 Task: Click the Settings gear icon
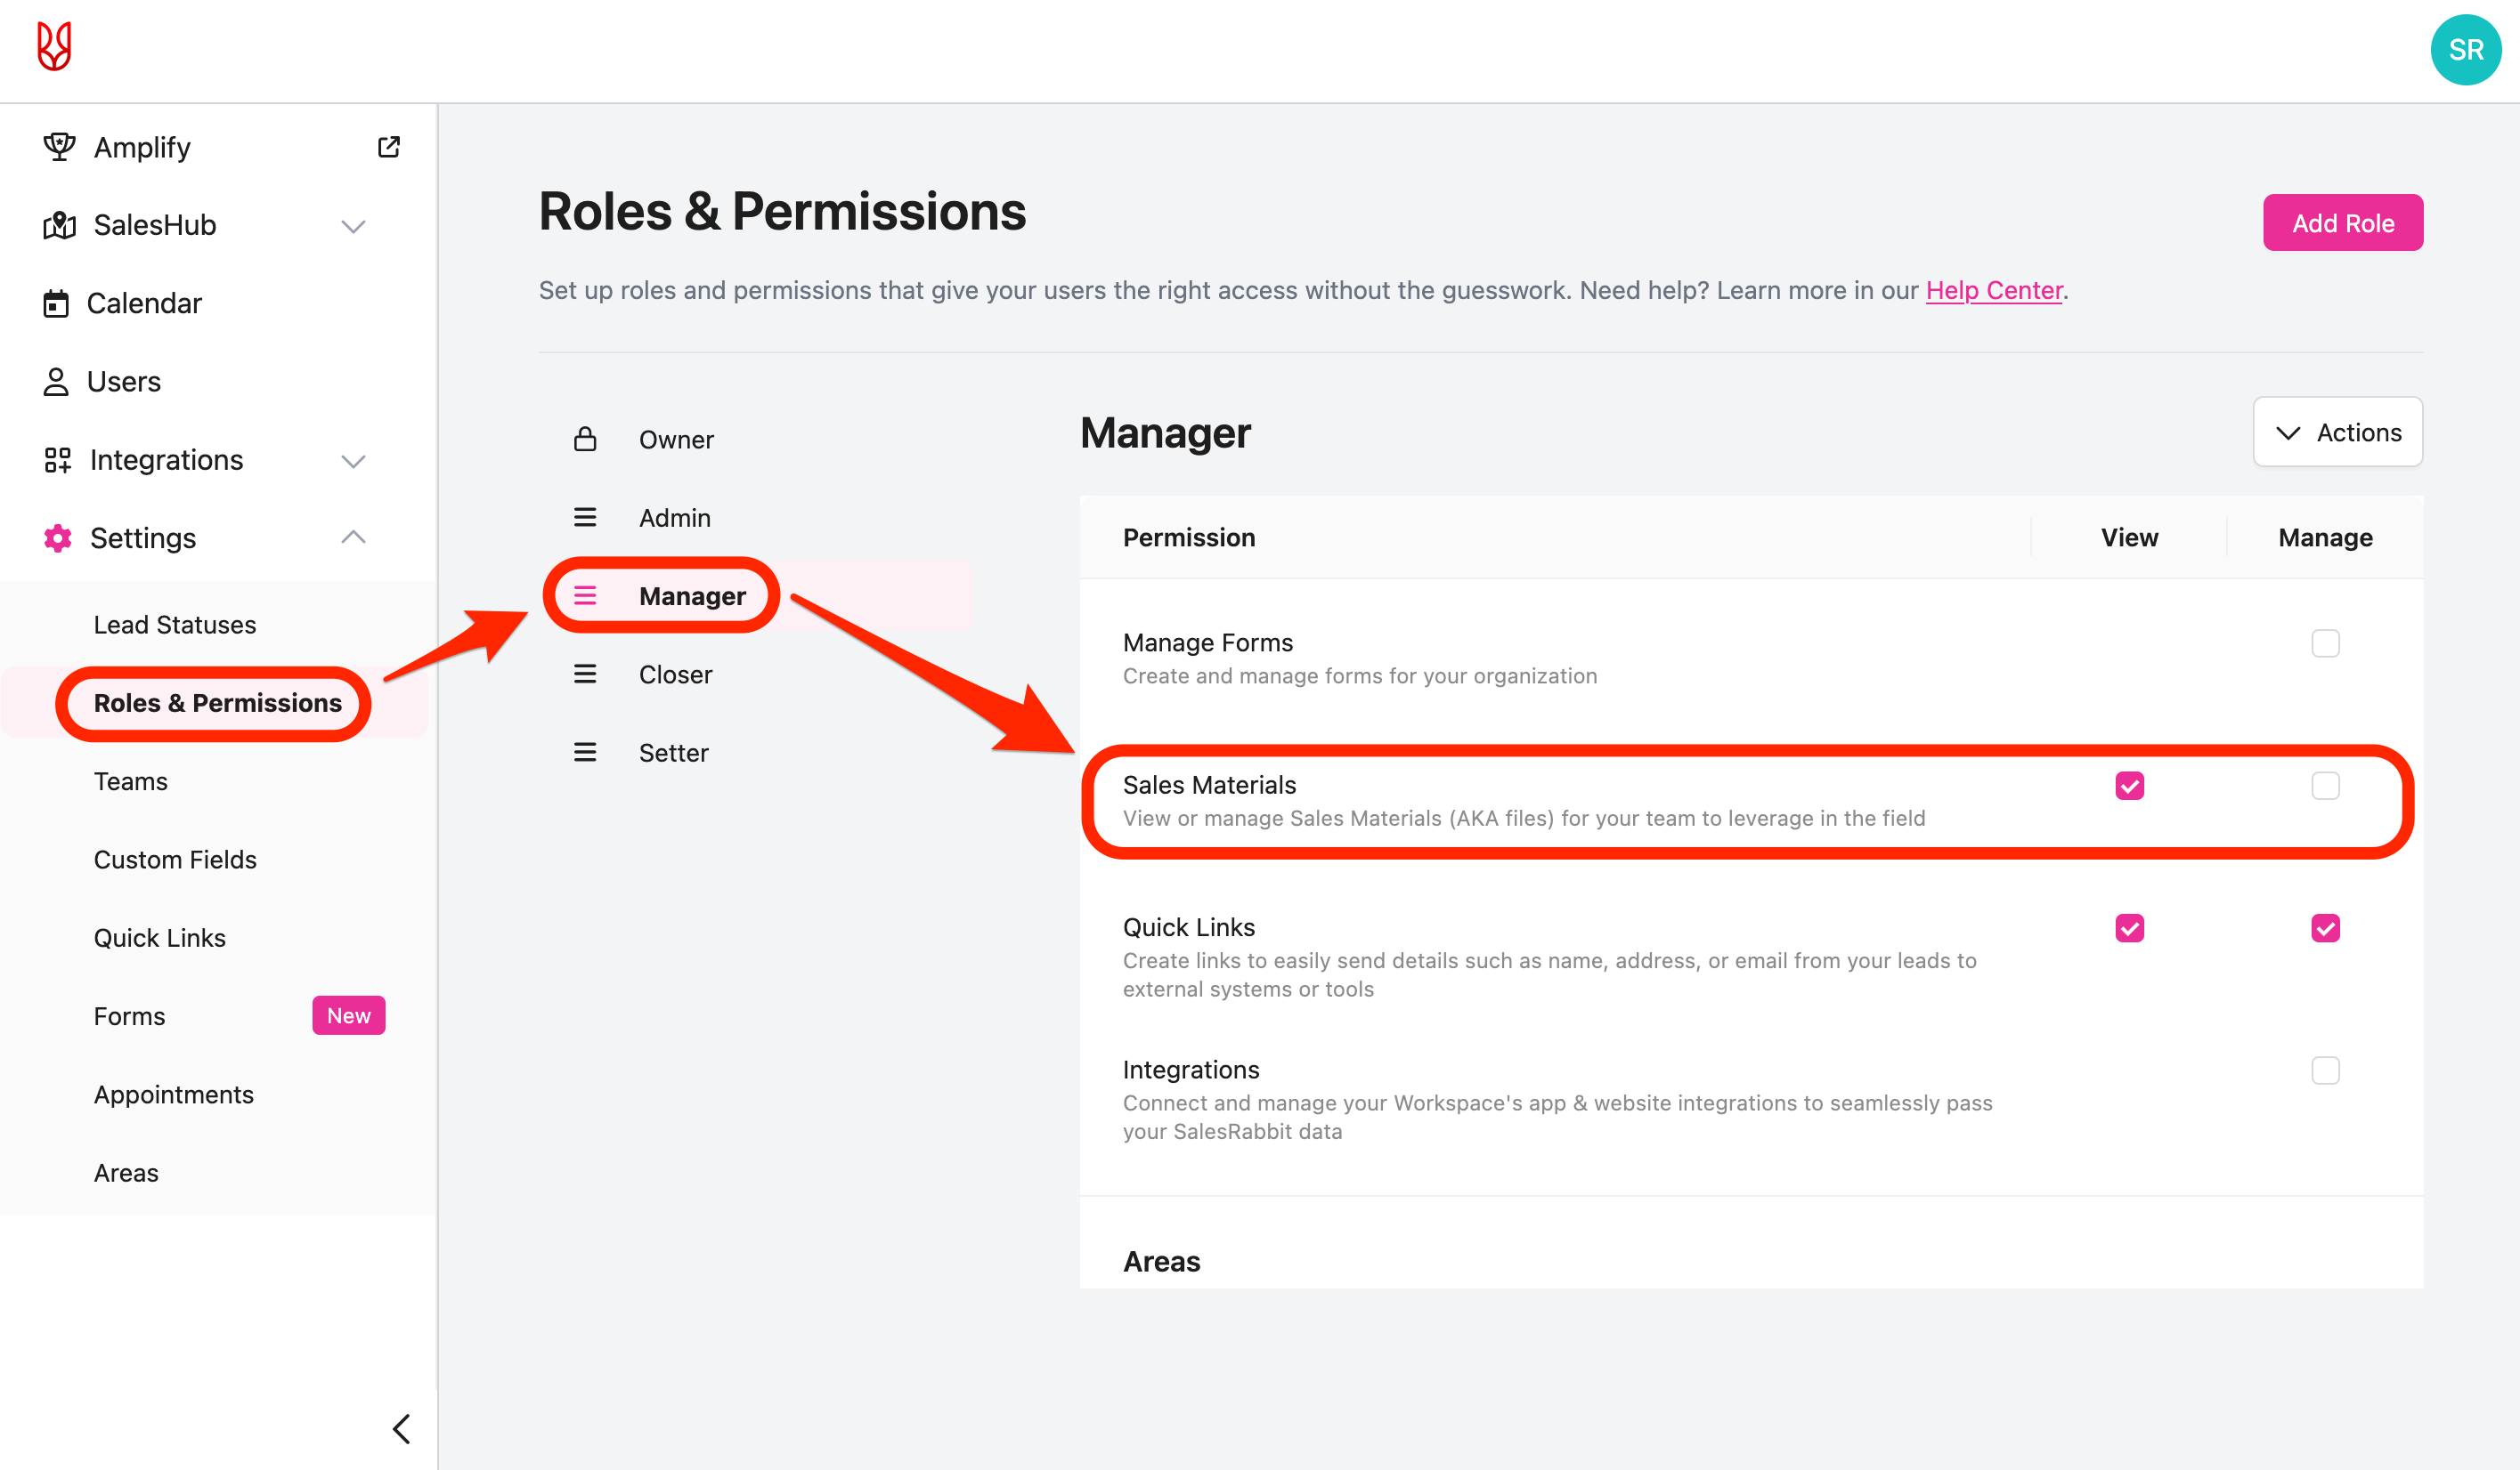pos(58,538)
